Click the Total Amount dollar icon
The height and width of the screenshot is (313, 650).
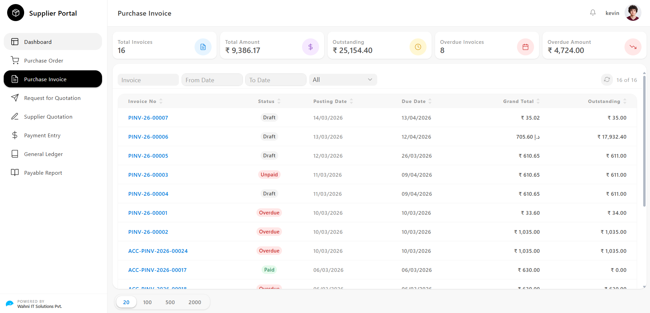[x=311, y=47]
